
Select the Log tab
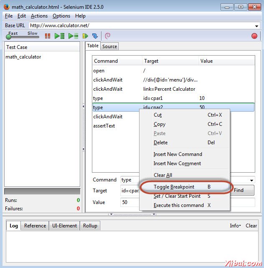pos(14,226)
